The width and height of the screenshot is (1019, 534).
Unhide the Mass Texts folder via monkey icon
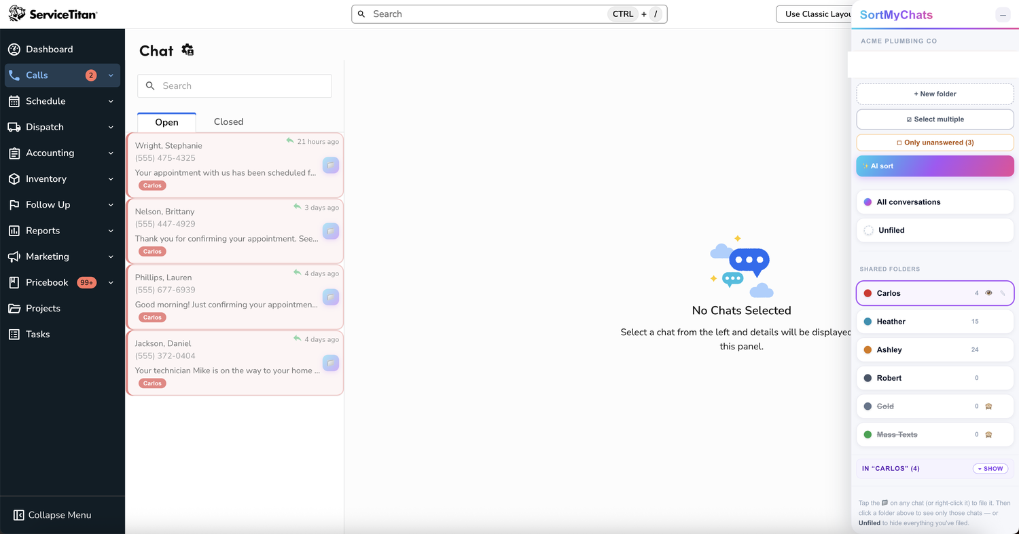pos(988,434)
